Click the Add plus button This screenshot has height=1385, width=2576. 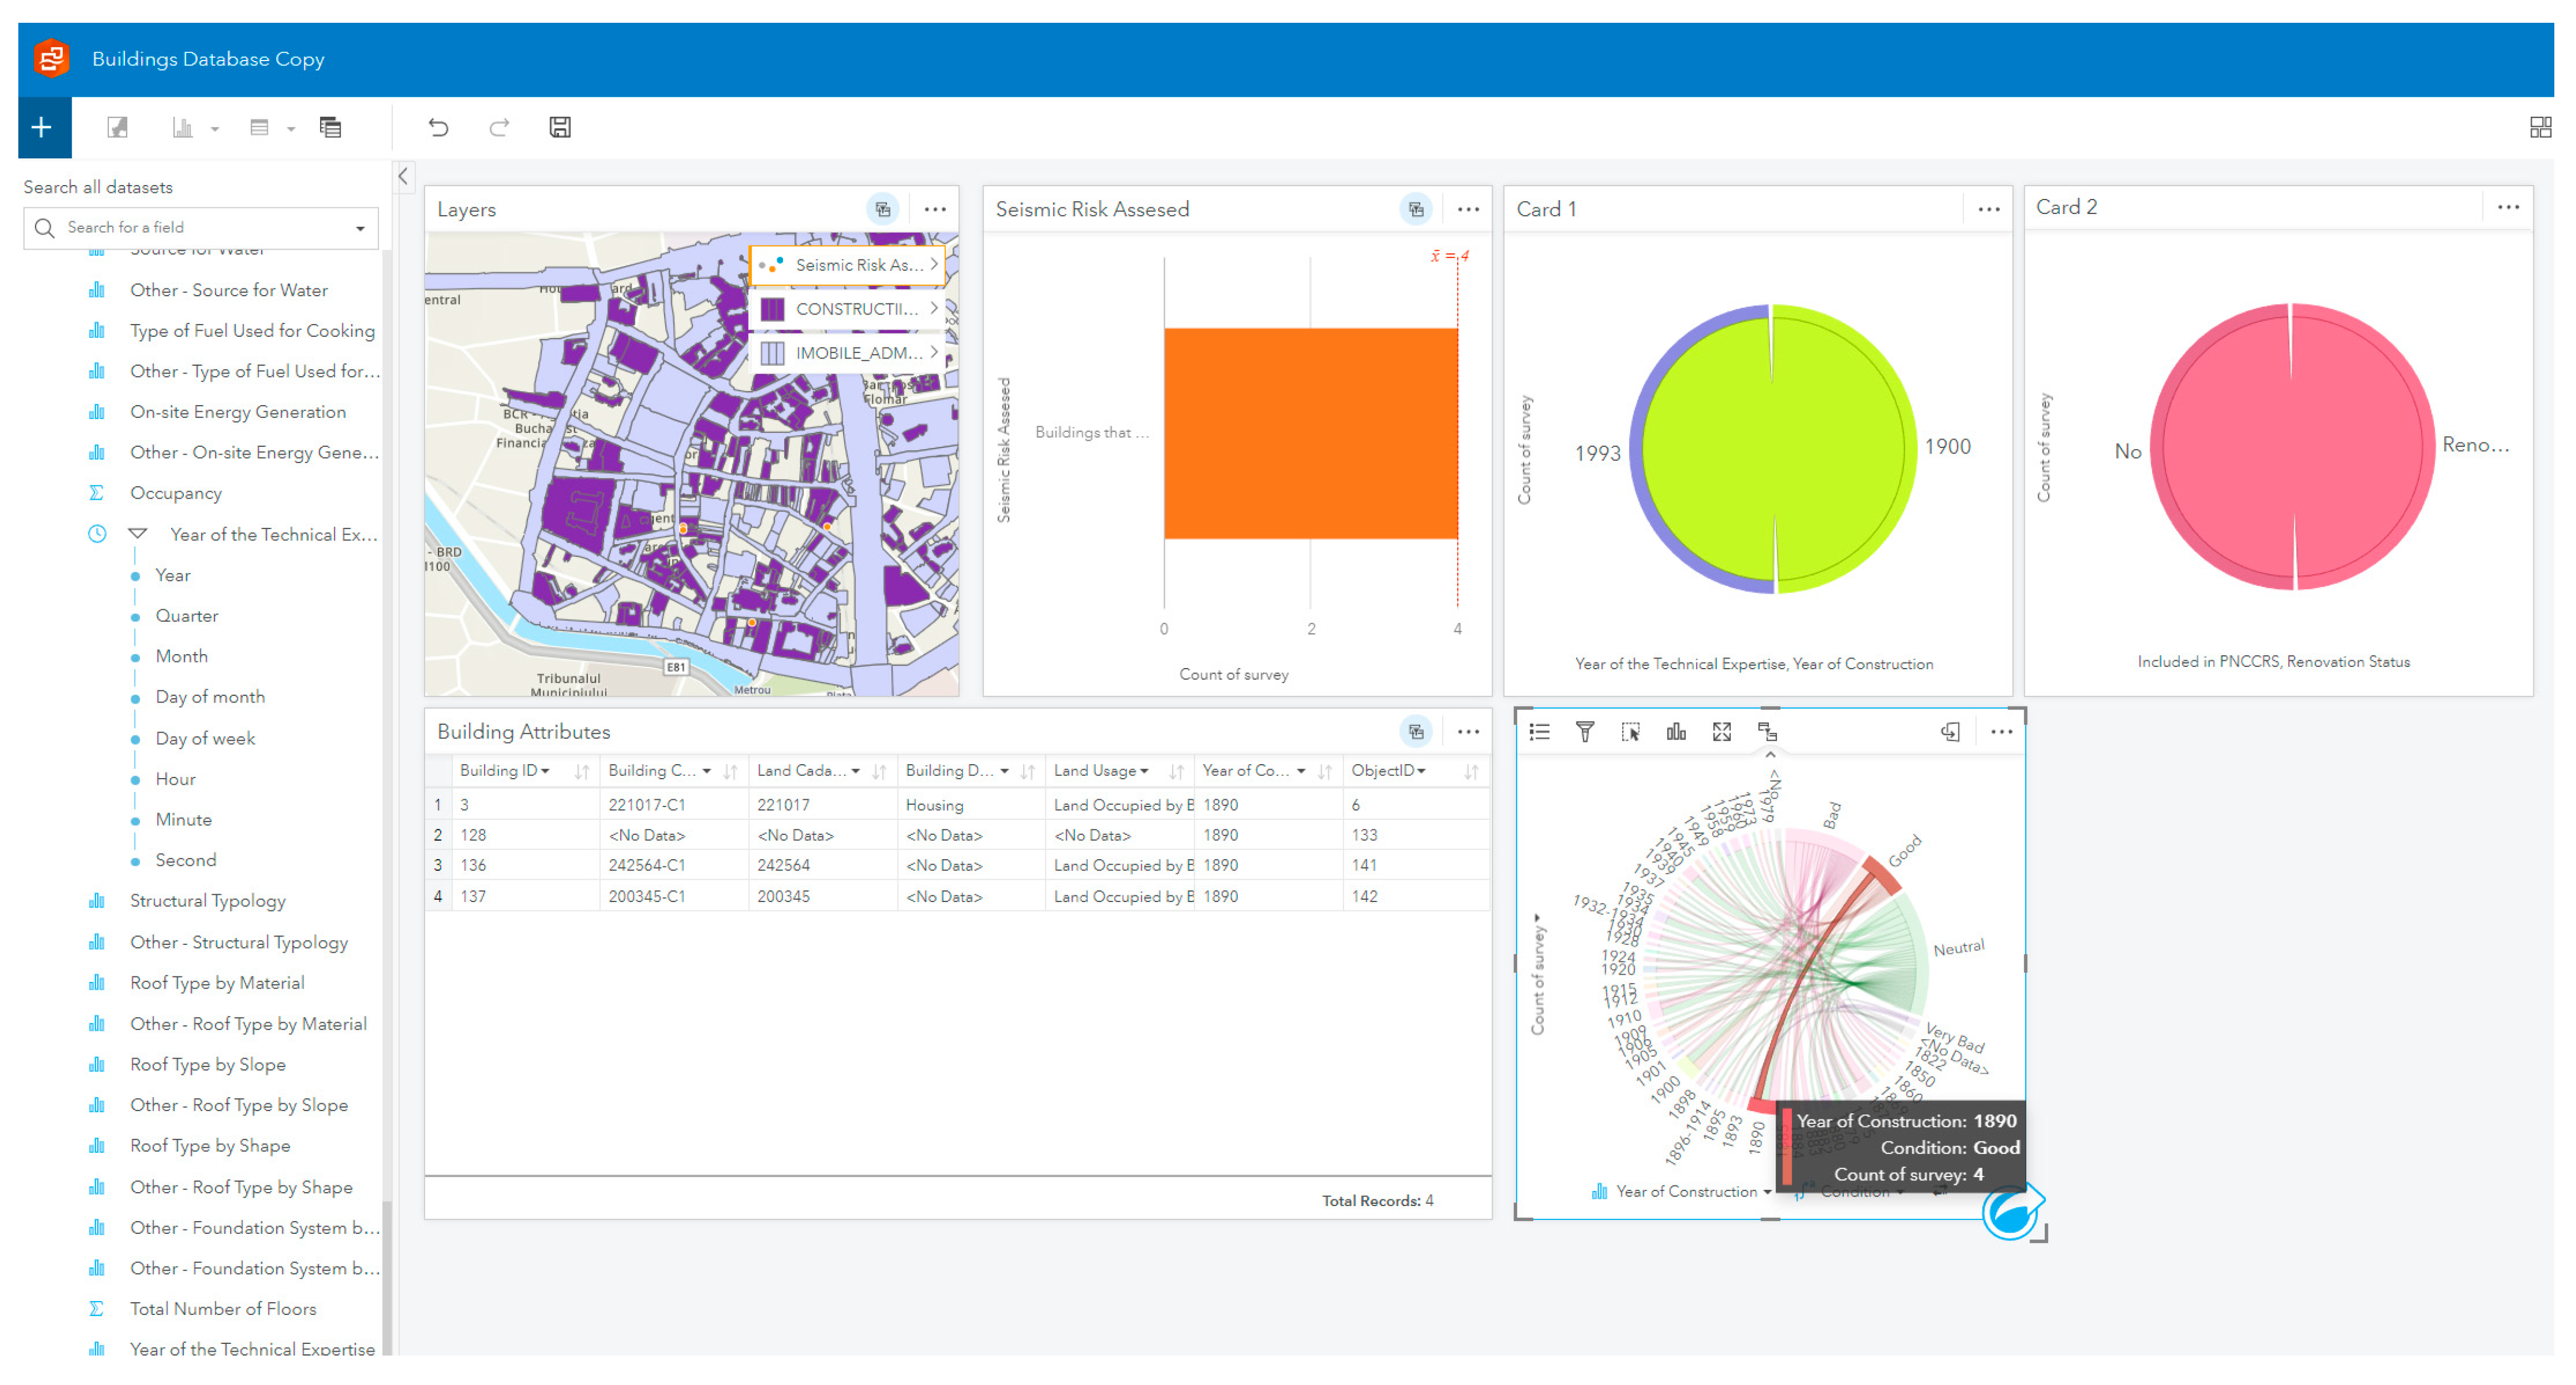click(x=42, y=127)
